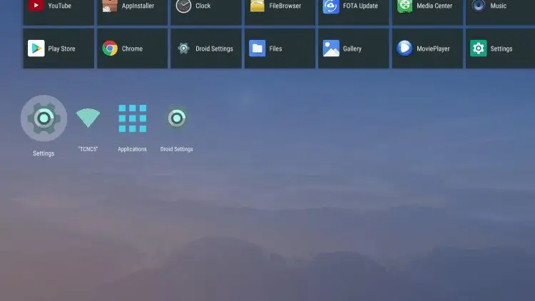The width and height of the screenshot is (535, 301).
Task: Launch AppInstaller from the app grid
Action: 133,12
